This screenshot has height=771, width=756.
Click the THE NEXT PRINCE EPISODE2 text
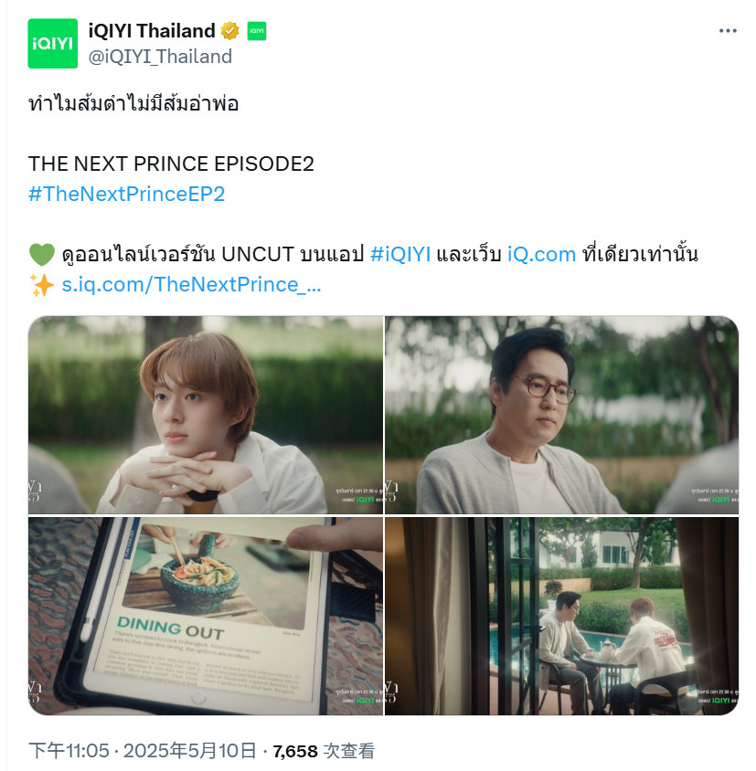coord(171,164)
